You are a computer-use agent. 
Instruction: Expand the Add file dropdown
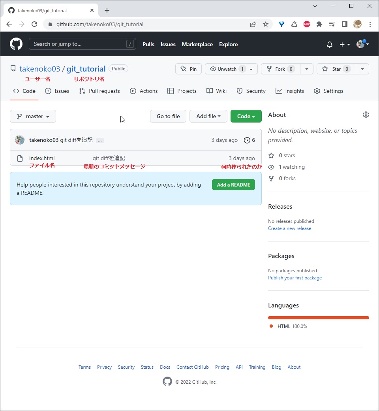coord(208,116)
